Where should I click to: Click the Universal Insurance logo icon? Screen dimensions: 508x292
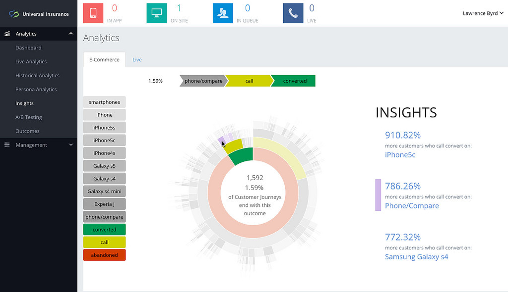(14, 14)
